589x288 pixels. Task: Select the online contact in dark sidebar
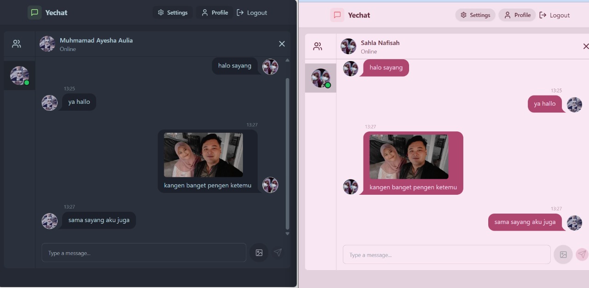click(x=20, y=76)
